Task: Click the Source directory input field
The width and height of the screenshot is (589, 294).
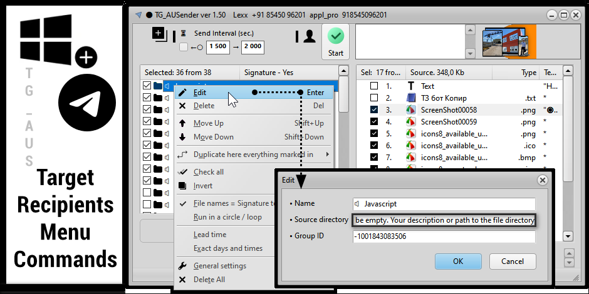Action: pyautogui.click(x=444, y=220)
